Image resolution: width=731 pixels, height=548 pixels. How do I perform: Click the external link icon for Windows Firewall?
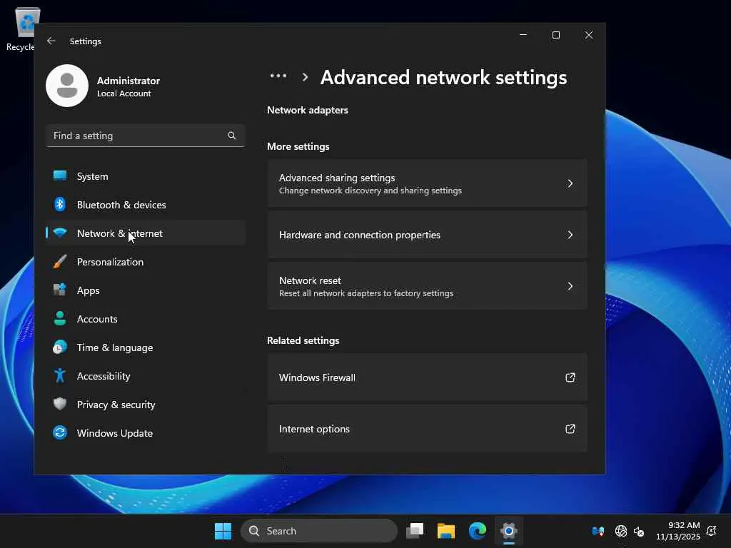tap(570, 377)
